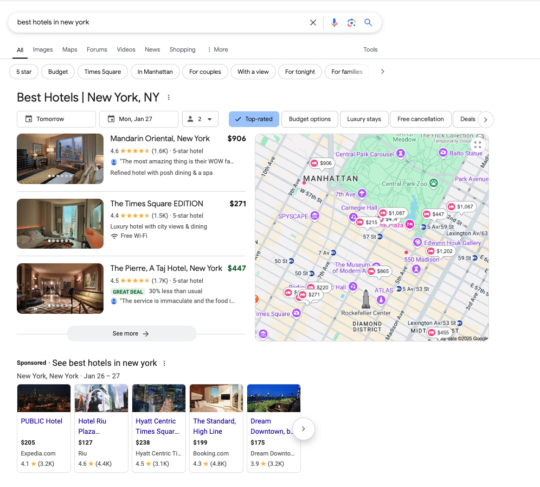Open the Mandarin Oriental, New York listing
Image resolution: width=540 pixels, height=487 pixels.
pos(159,138)
